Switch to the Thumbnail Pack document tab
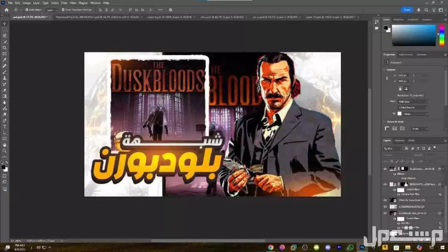448x252 pixels. point(99,17)
